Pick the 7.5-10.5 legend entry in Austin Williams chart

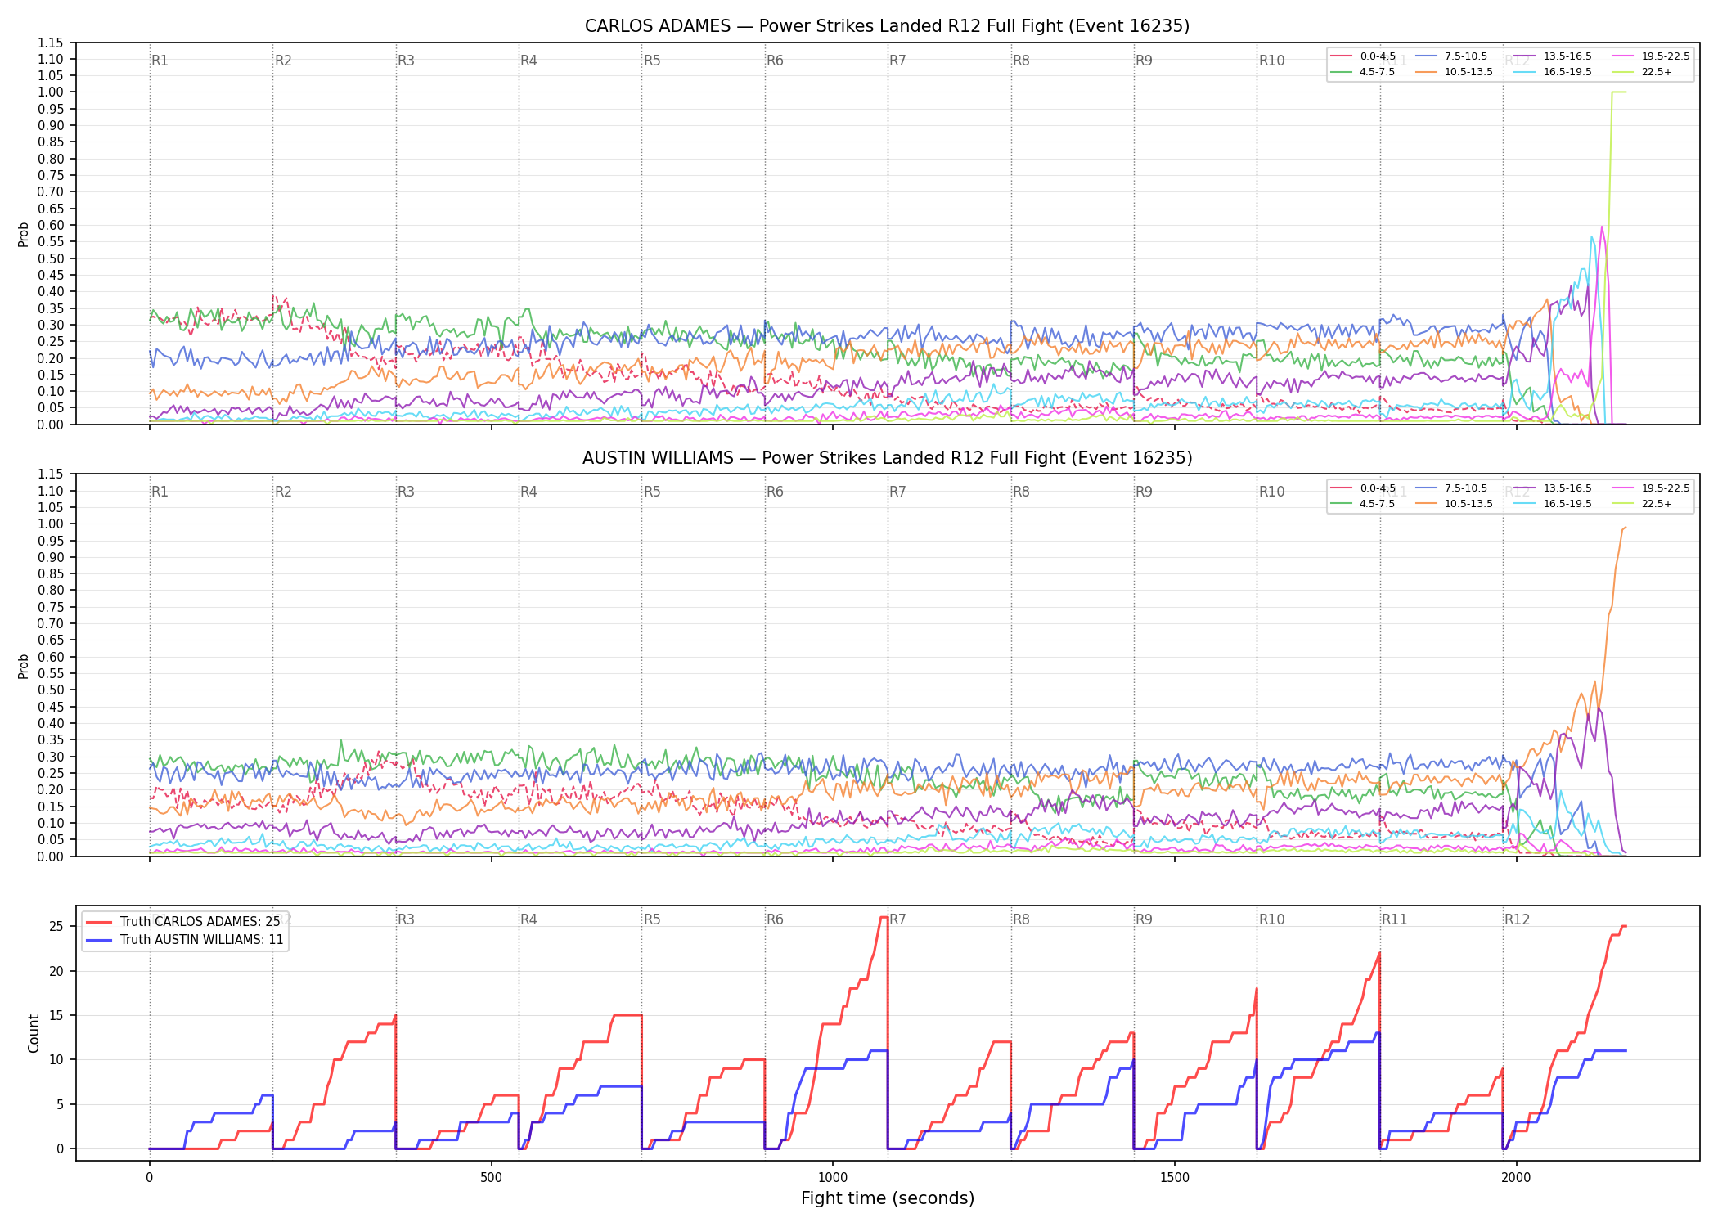point(1451,488)
